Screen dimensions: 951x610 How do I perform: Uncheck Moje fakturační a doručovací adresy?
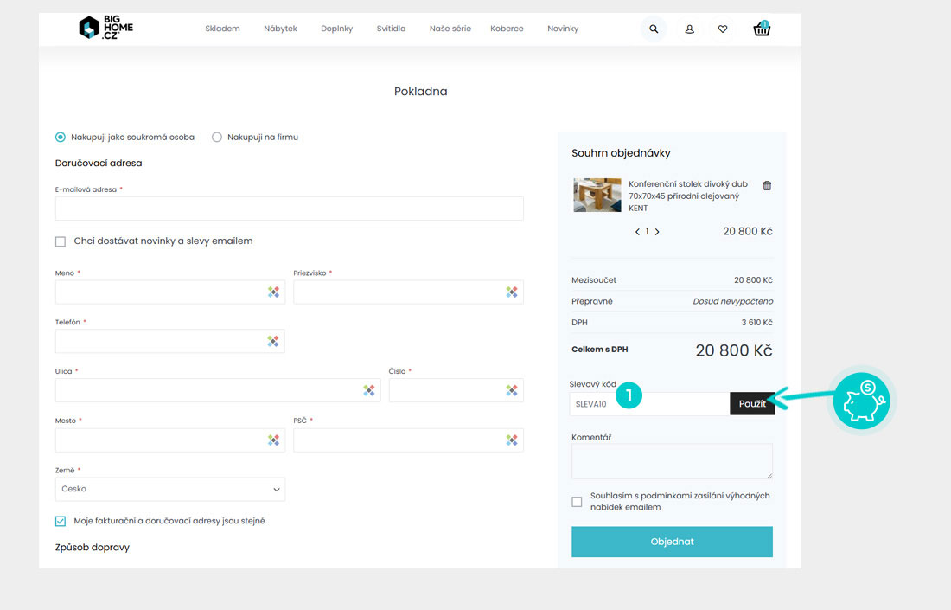[x=61, y=521]
